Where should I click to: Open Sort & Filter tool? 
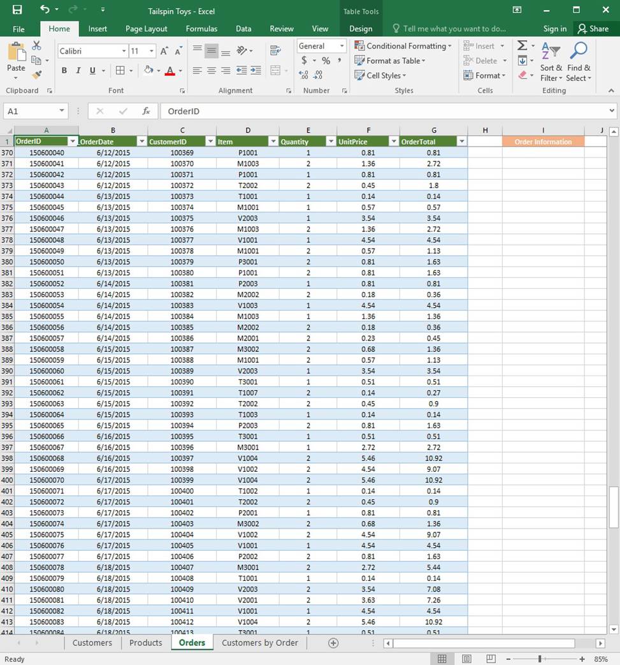(x=551, y=62)
